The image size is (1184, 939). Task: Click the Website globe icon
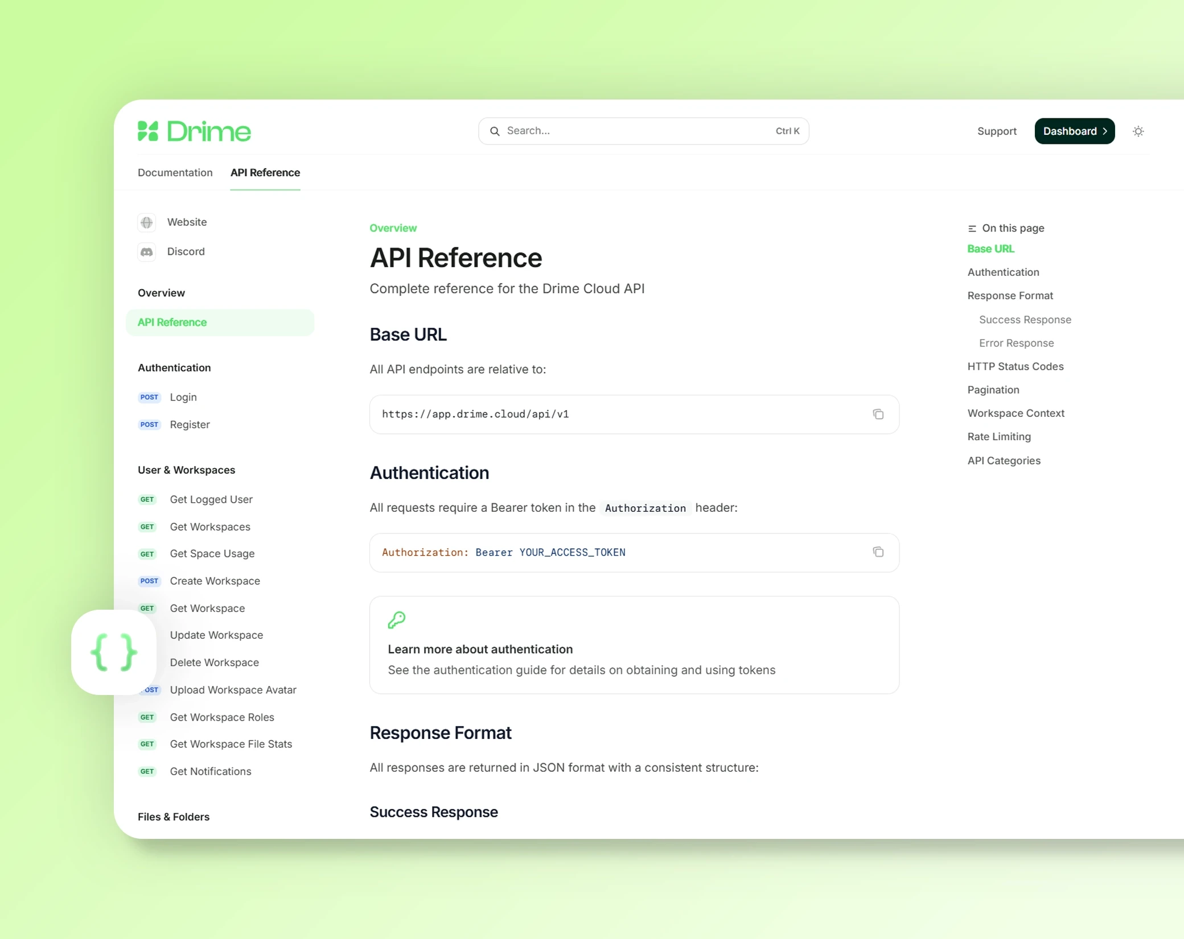[x=147, y=222]
